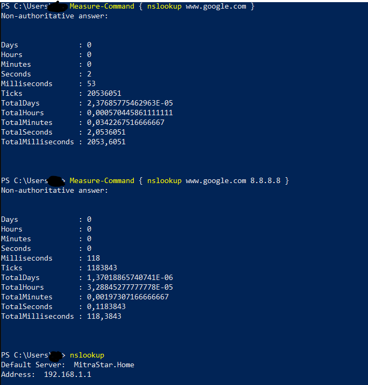Click the standalone nslookup command at bottom
Viewport: 368px width, 385px height.
click(x=87, y=355)
